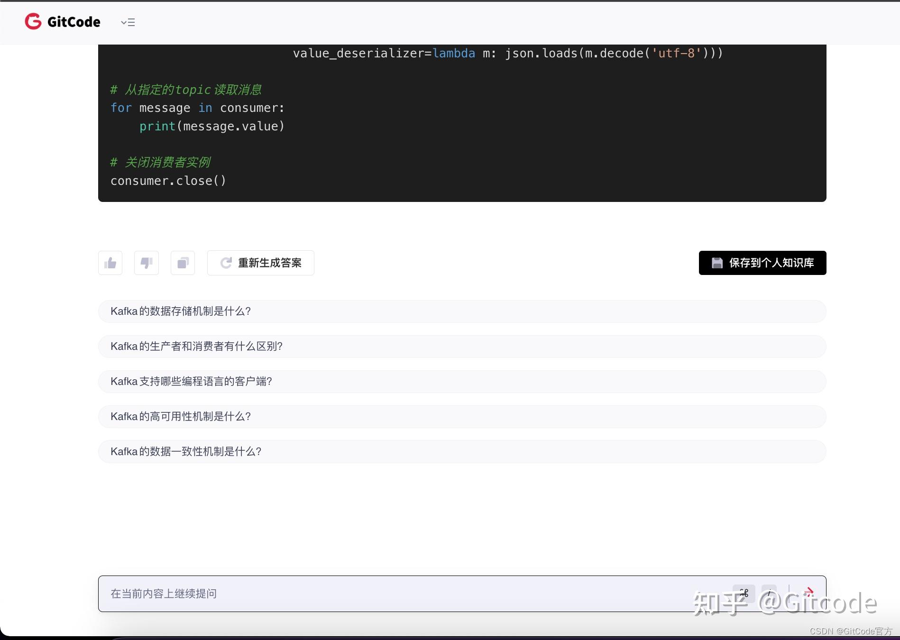Click the thumbs-down icon under the answer

click(146, 263)
